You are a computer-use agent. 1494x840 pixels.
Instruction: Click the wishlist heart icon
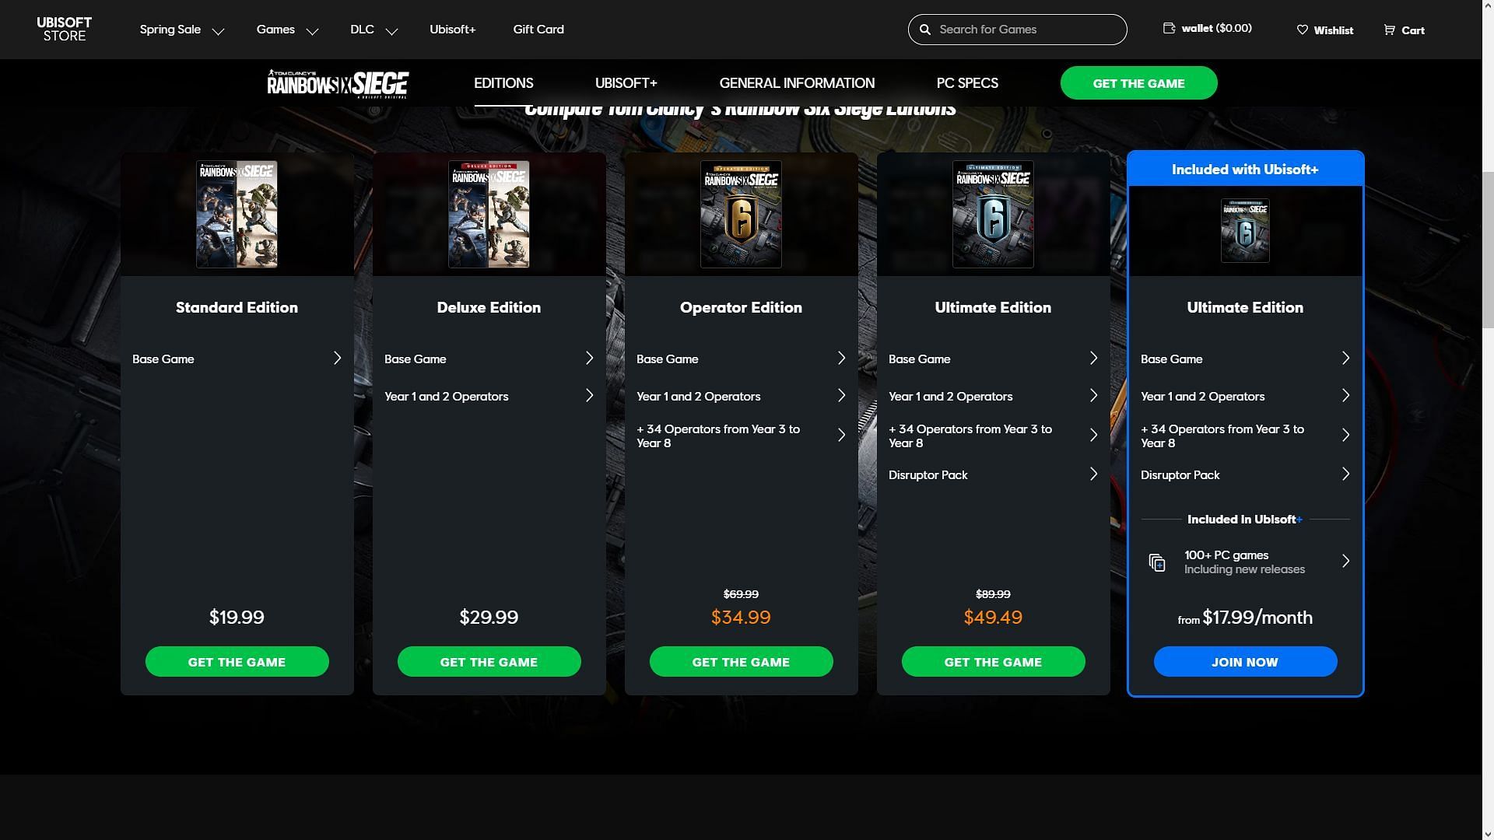(1302, 29)
